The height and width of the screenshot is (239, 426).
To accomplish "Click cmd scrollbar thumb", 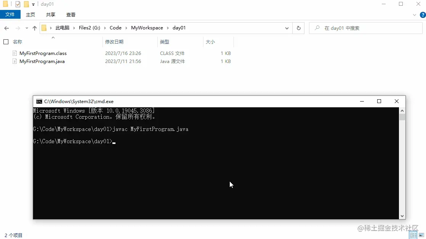I will click(x=402, y=117).
